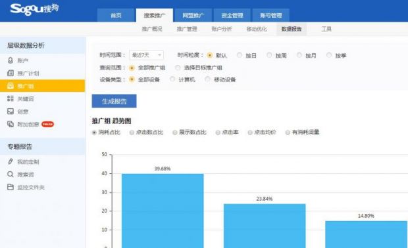This screenshot has width=408, height=248.
Task: Choose 按月 granularity option
Action: pyautogui.click(x=299, y=55)
